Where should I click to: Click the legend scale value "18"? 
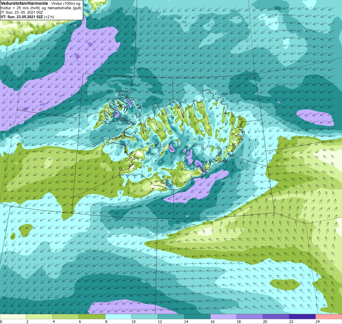pyautogui.click(x=239, y=322)
